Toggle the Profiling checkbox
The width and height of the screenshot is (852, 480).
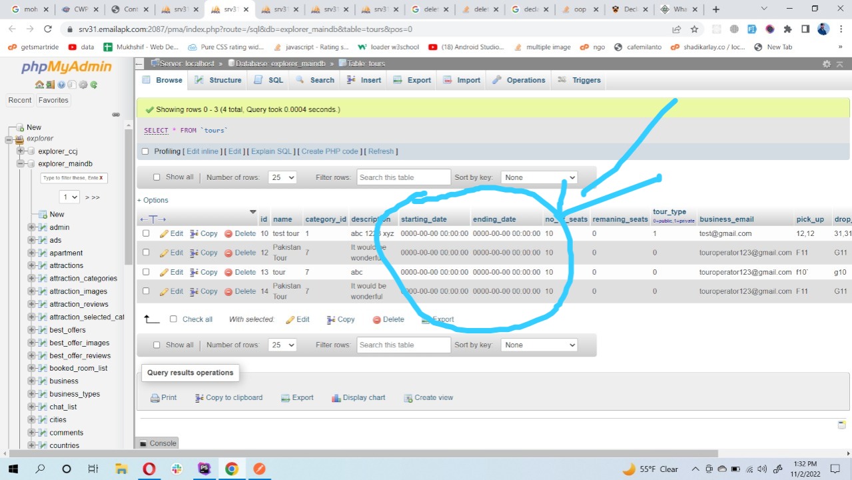(145, 151)
